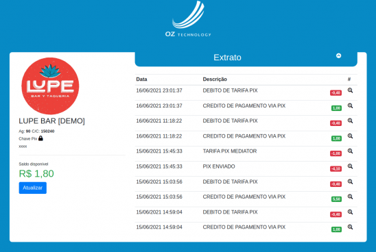Viewport: 376px width, 252px height.
Task: Click the Data column header
Action: (141, 79)
